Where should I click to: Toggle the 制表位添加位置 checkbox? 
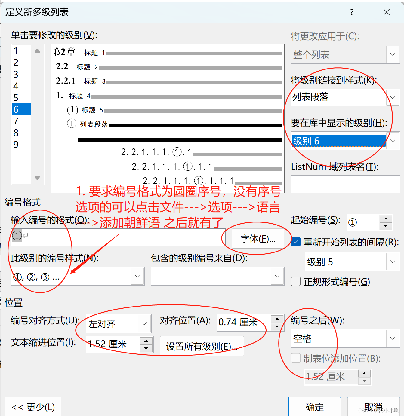[x=296, y=358]
